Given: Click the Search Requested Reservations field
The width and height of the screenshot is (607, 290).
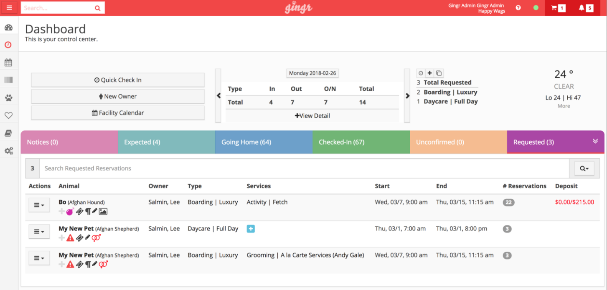Looking at the screenshot, I should coord(304,168).
